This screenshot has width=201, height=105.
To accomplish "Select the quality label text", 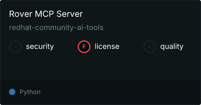I will pos(172,47).
